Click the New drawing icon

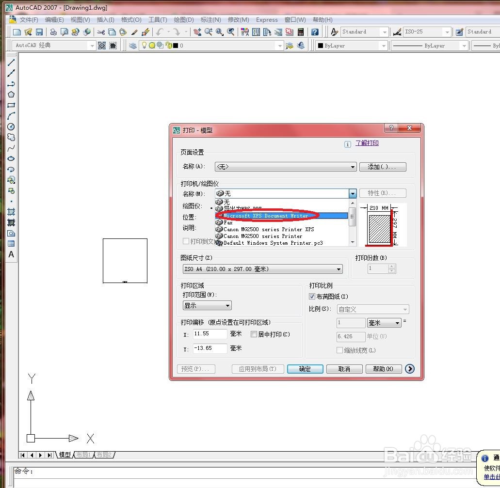point(16,32)
